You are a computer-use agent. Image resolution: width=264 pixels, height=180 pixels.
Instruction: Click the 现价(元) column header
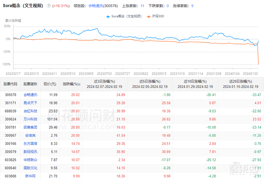[x=50, y=84]
